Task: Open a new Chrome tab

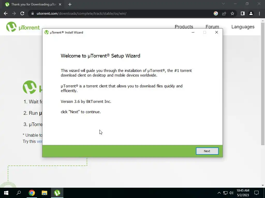Action: tap(70, 4)
